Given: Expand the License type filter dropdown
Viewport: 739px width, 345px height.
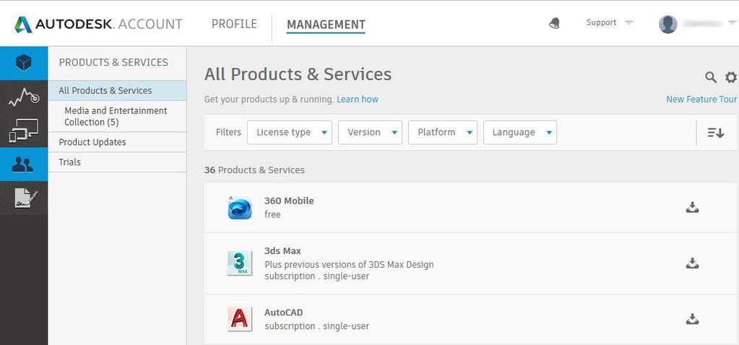Looking at the screenshot, I should 290,132.
